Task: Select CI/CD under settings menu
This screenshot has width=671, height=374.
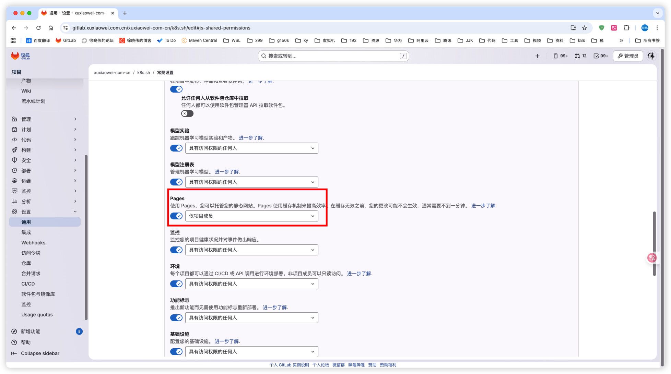Action: click(28, 284)
